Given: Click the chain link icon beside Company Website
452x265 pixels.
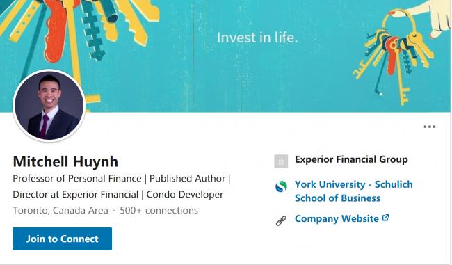Looking at the screenshot, I should click(281, 221).
